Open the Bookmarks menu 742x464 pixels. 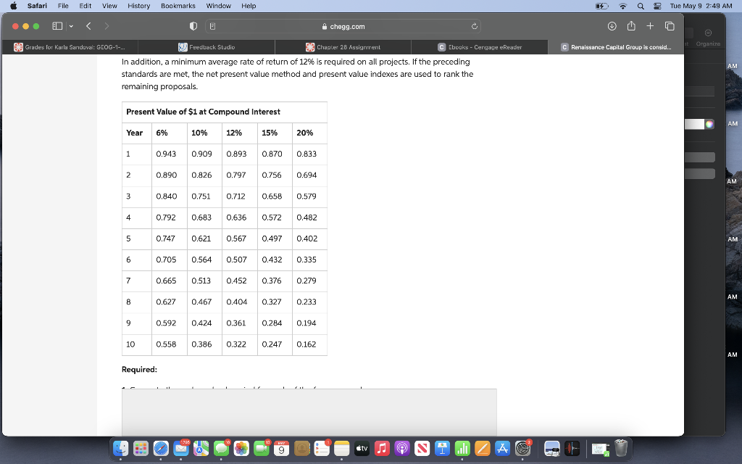click(178, 6)
